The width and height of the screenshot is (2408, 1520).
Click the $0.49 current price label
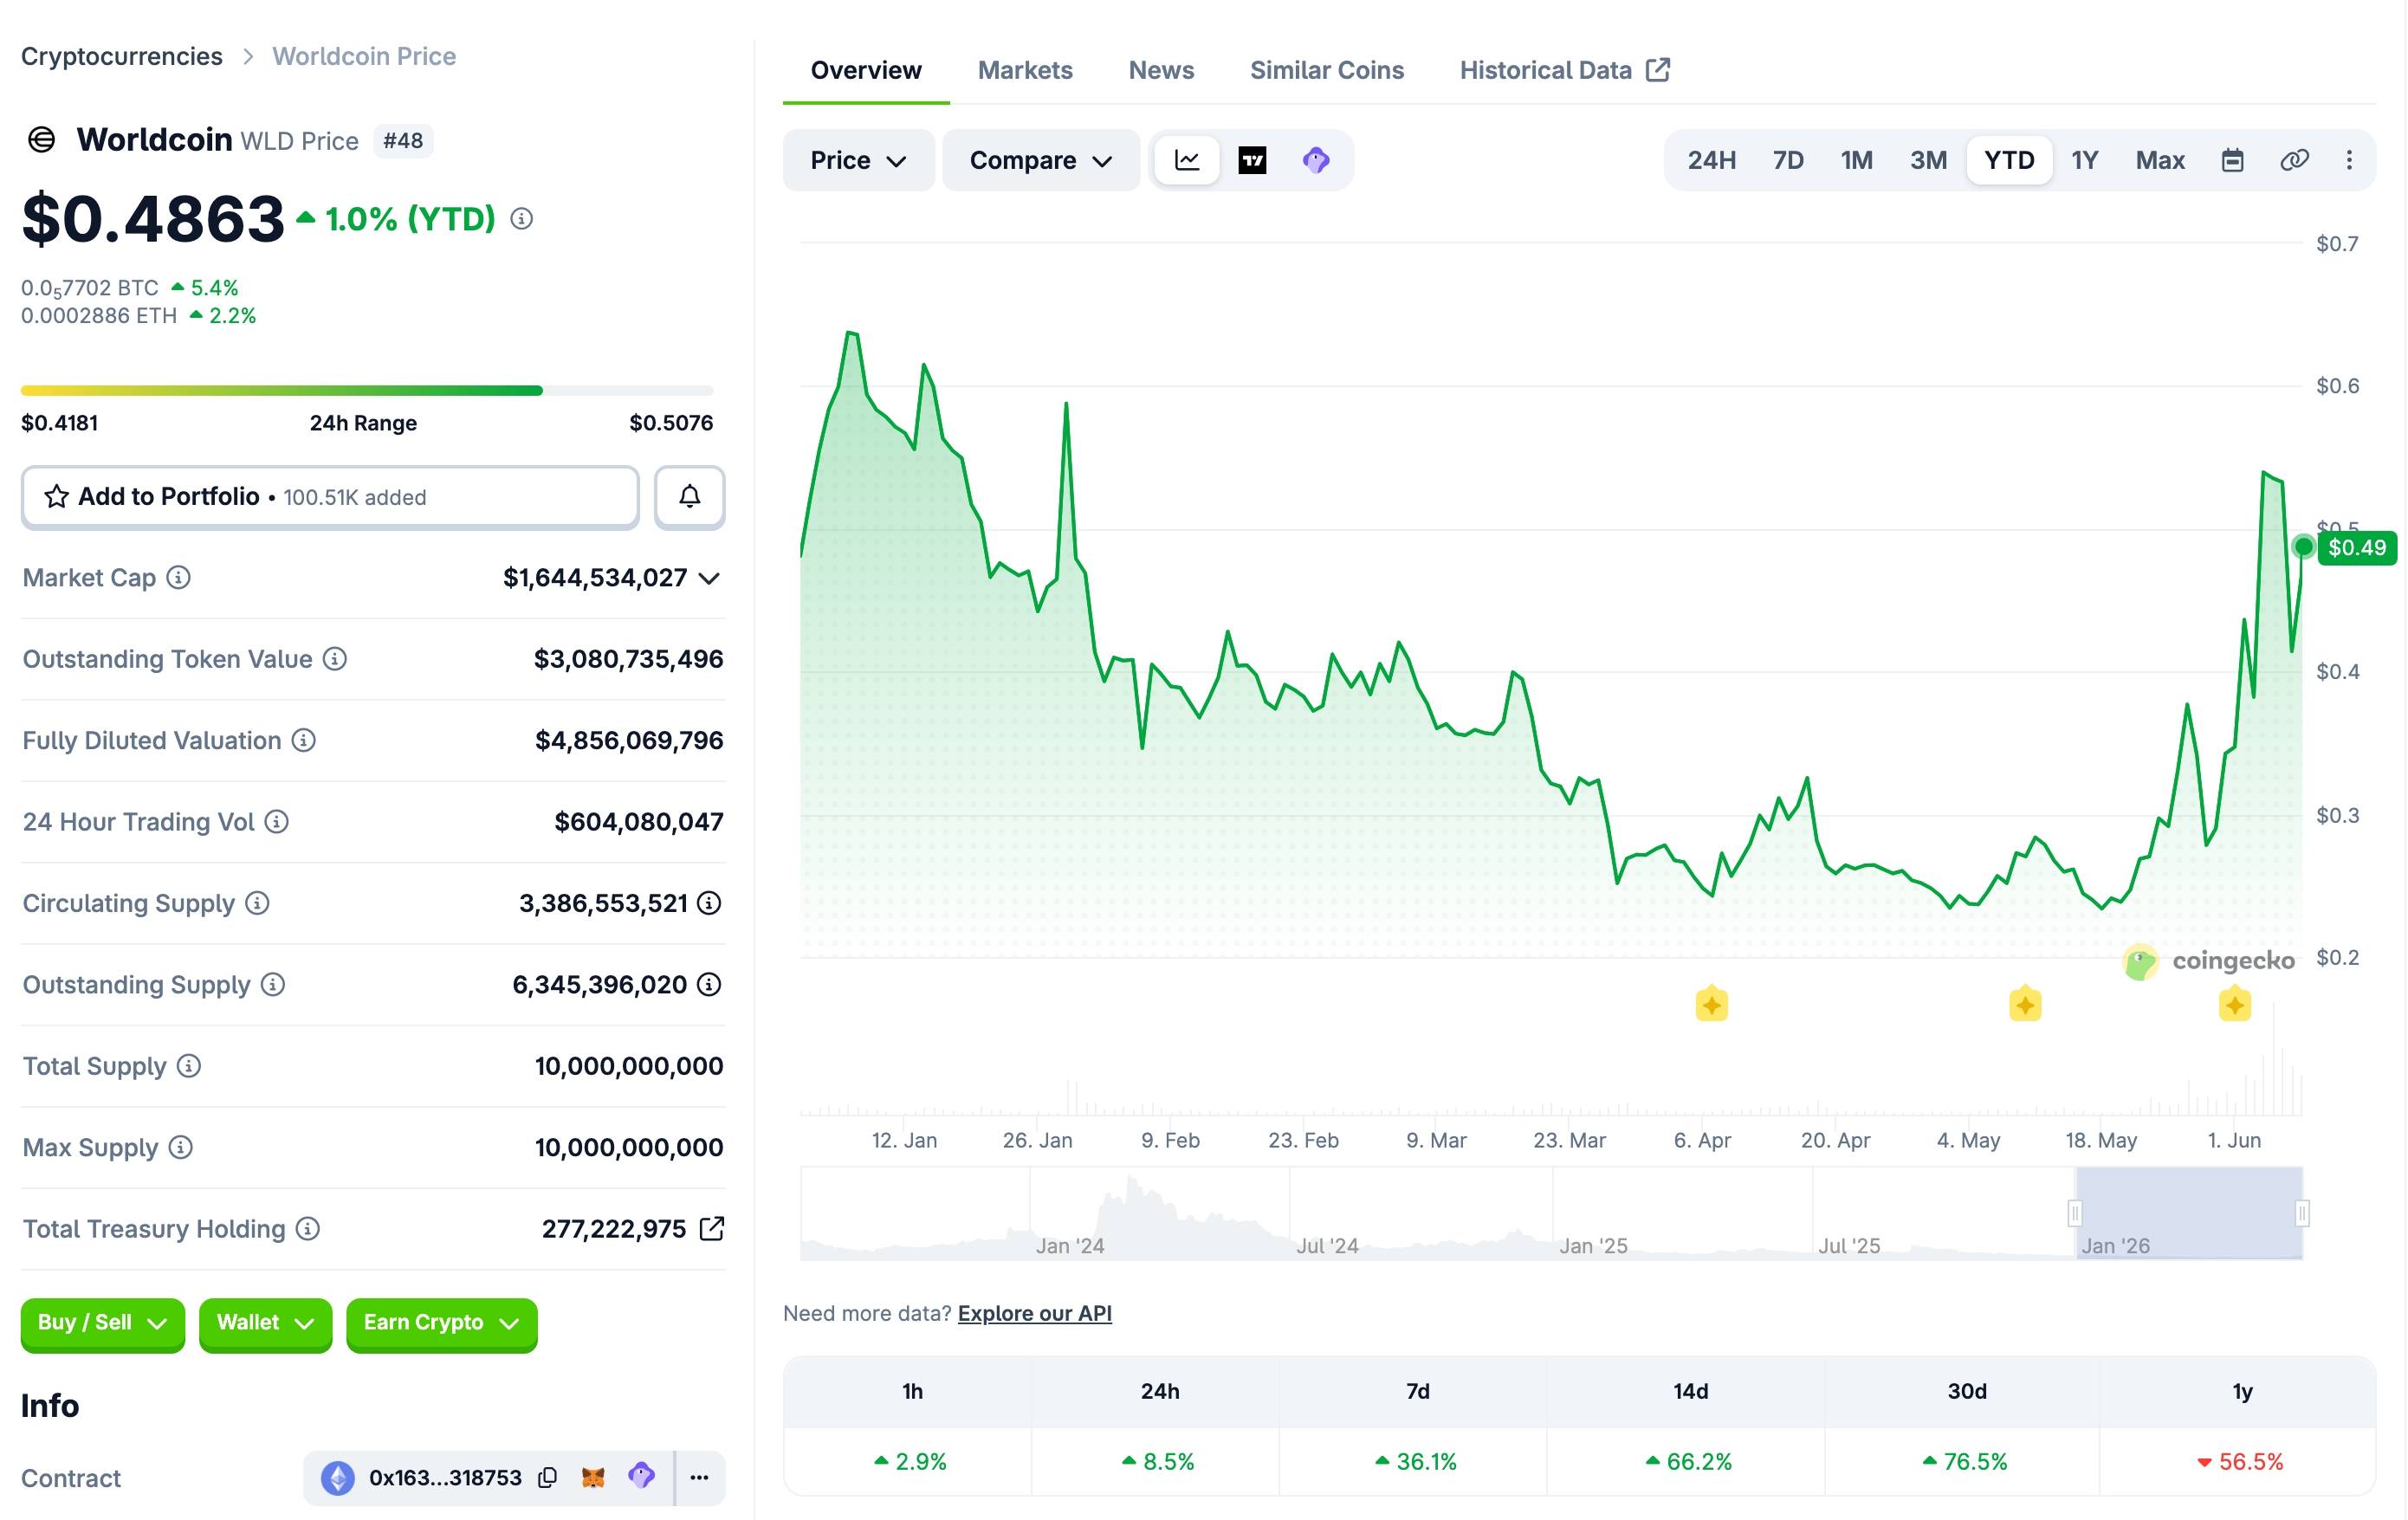pos(2356,548)
